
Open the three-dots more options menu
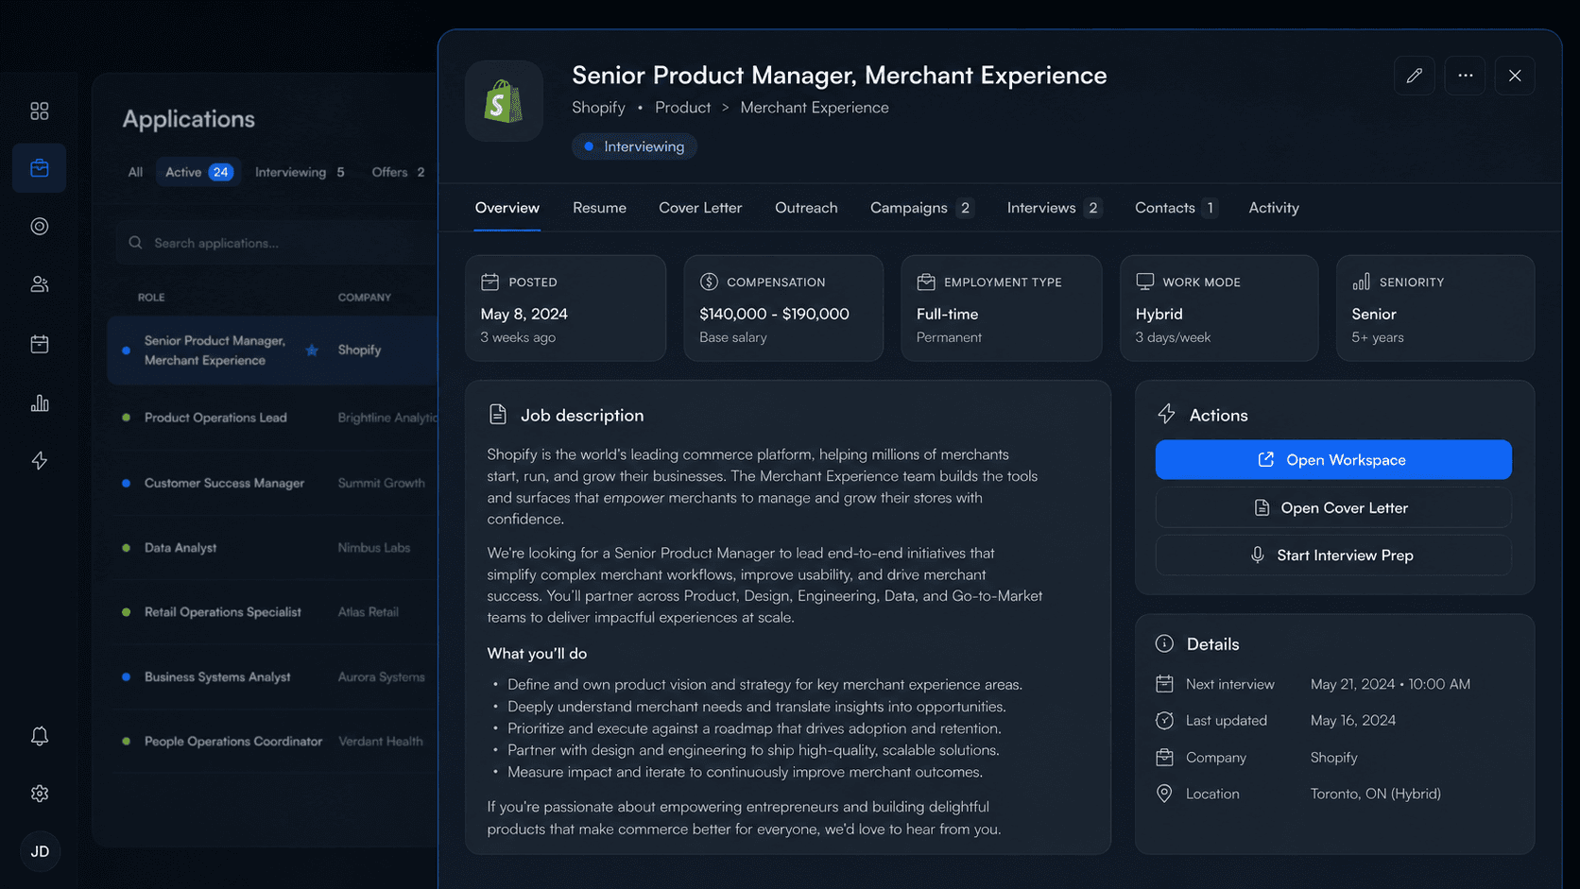(1465, 76)
